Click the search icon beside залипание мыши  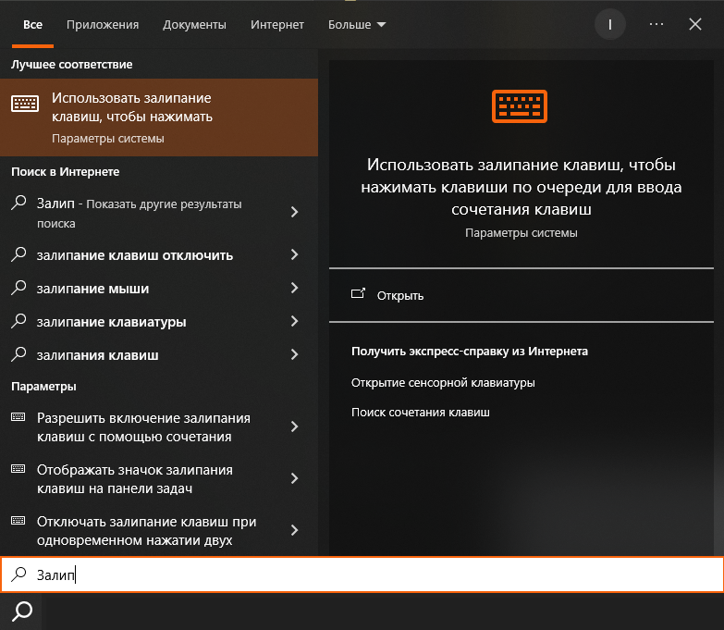19,288
